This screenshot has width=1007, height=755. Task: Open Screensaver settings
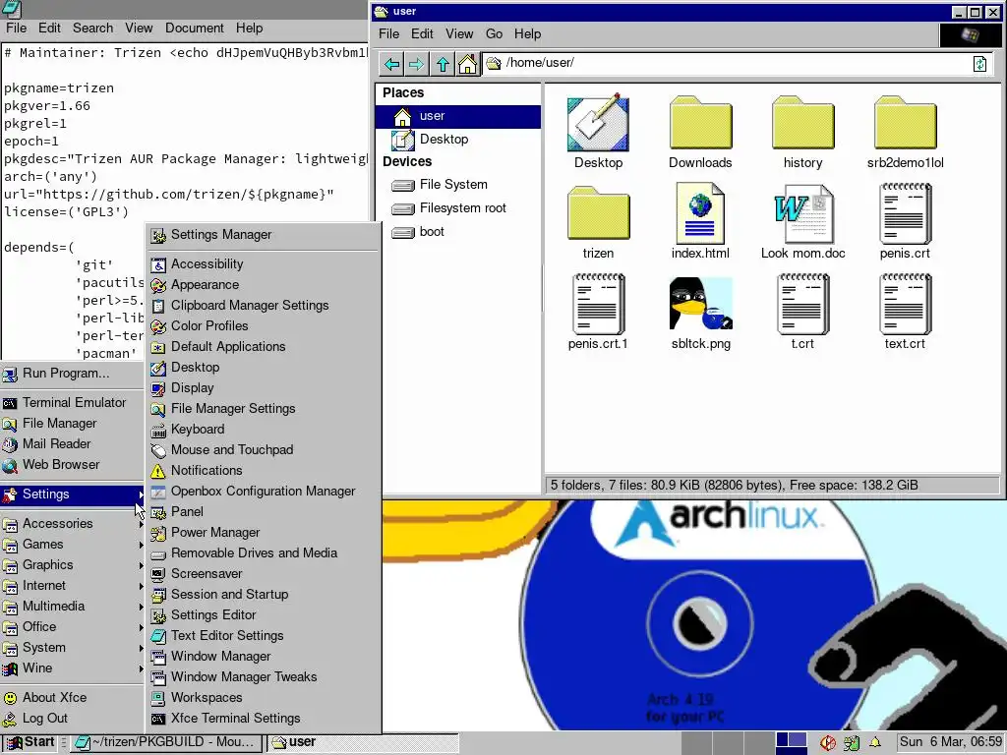[263, 574]
